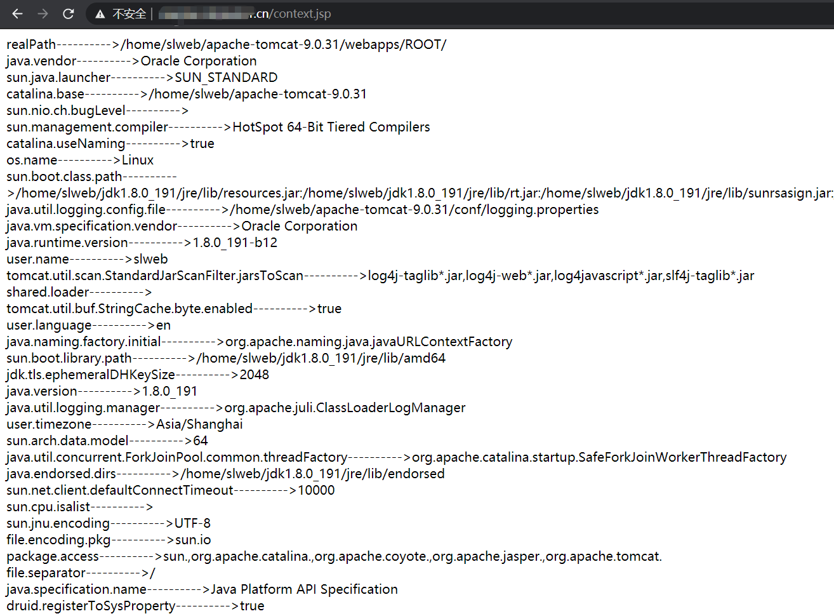Image resolution: width=834 pixels, height=616 pixels.
Task: Select the shared.loader line
Action: 79,292
